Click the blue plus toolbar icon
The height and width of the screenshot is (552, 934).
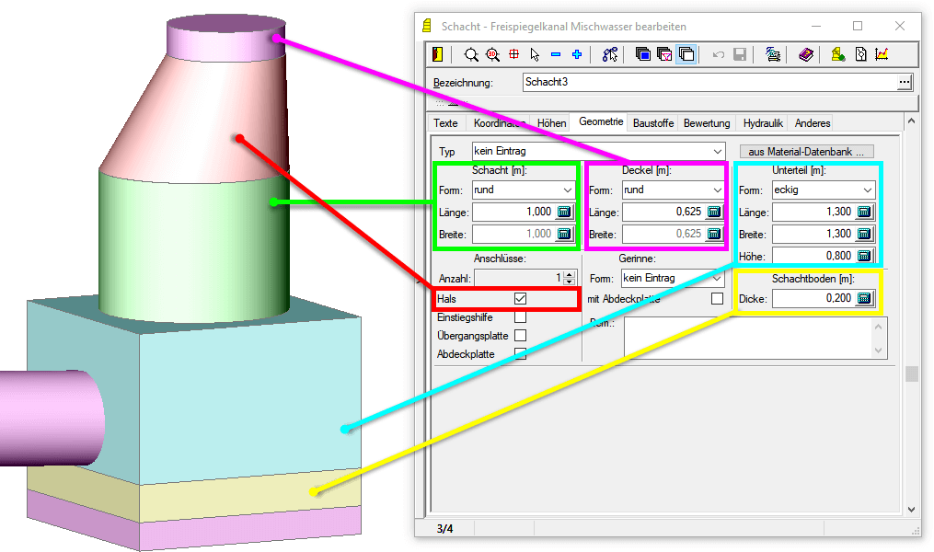(x=577, y=55)
